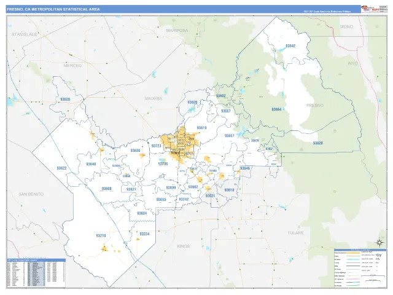Select the MARIPOSA county label

[177, 31]
